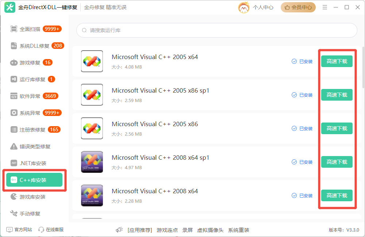This screenshot has width=365, height=237.
Task: Open the 官方网站 official website link
Action: coord(19,230)
